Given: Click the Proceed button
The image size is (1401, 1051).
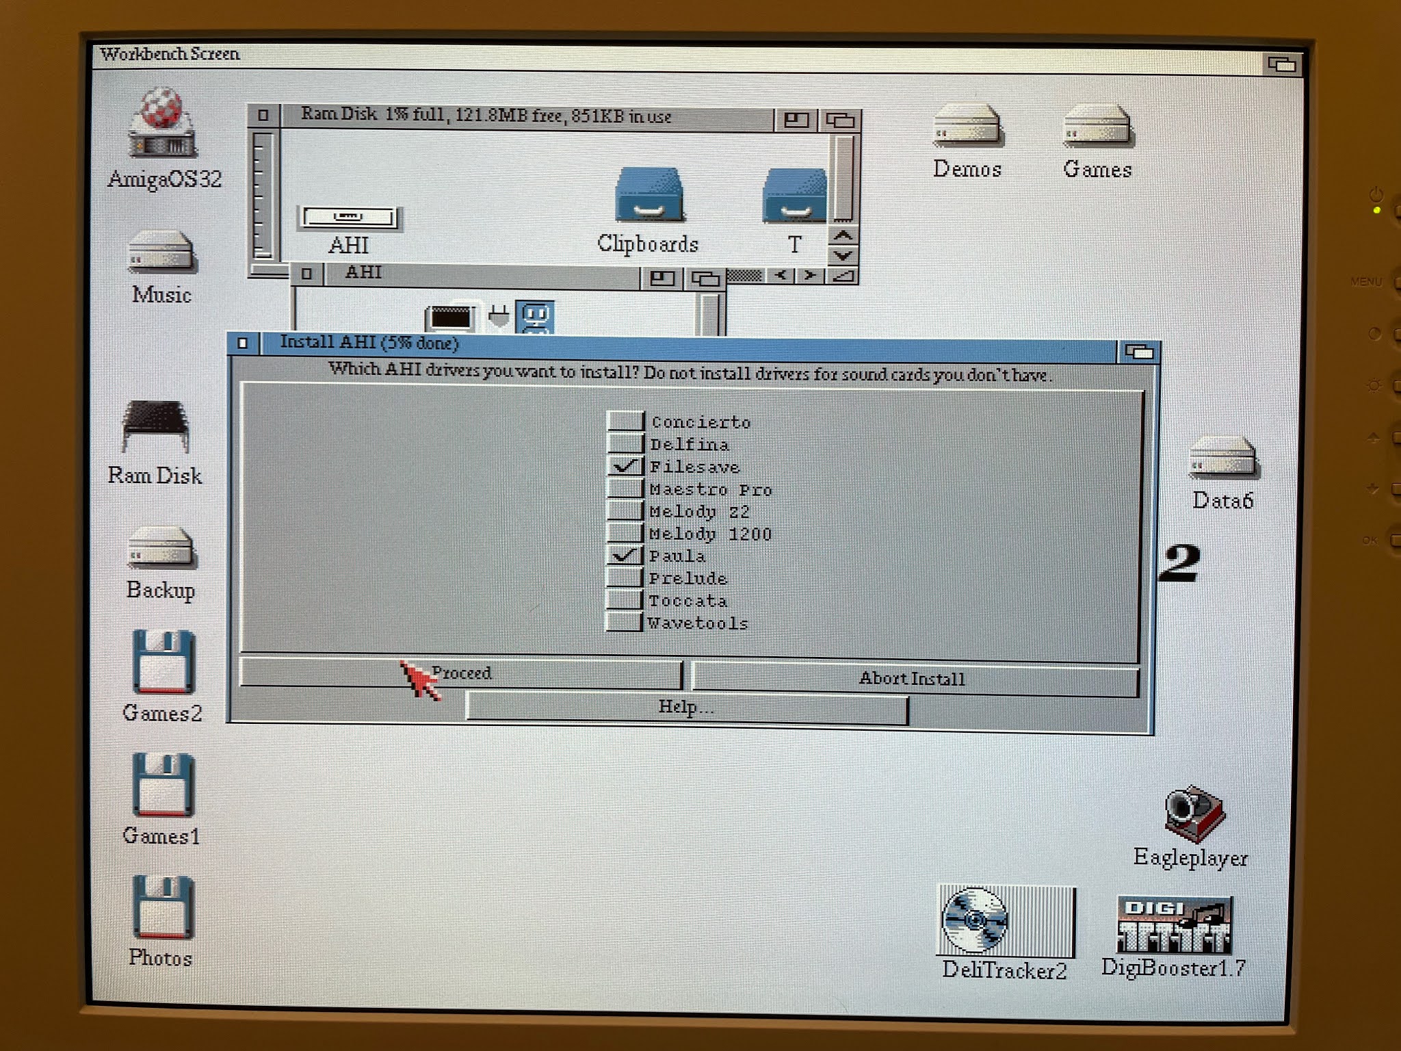Looking at the screenshot, I should pos(461,673).
